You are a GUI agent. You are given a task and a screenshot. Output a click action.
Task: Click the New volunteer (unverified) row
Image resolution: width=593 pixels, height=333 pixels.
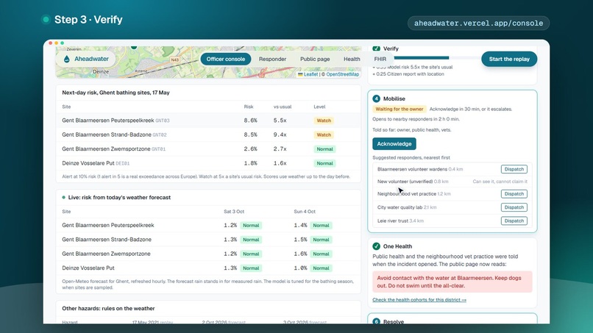[452, 182]
